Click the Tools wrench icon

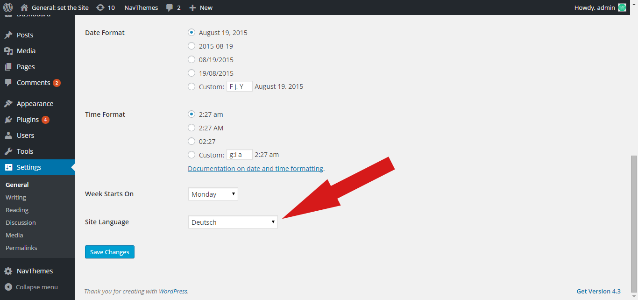point(8,151)
